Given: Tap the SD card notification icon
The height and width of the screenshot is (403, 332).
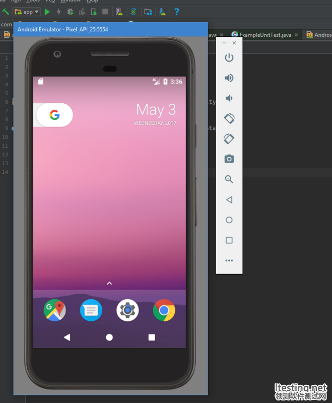Looking at the screenshot, I should pyautogui.click(x=41, y=82).
